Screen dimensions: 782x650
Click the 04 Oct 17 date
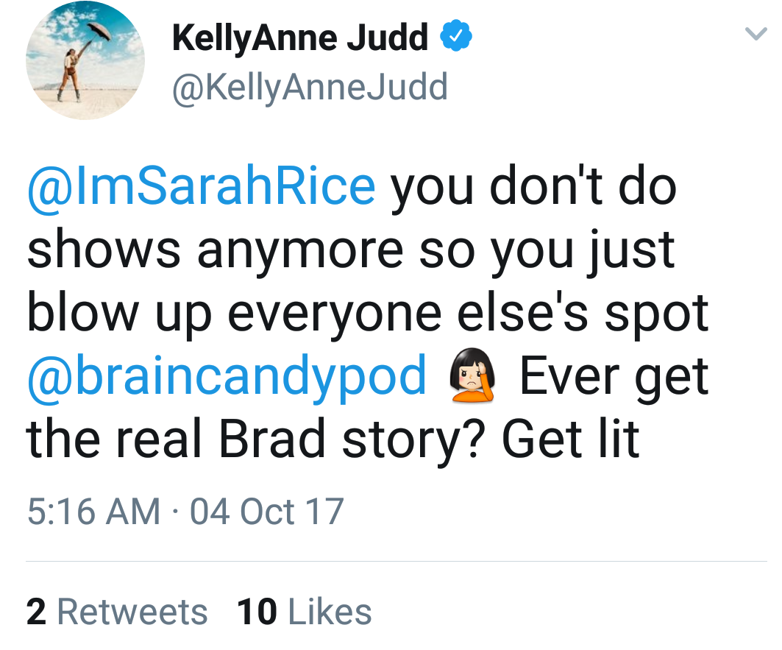[267, 512]
